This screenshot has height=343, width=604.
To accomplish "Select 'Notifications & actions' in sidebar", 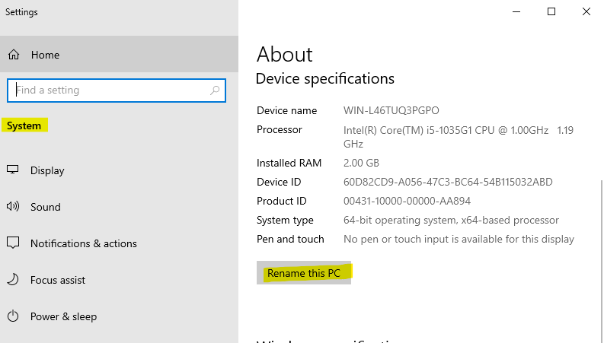I will (x=84, y=243).
